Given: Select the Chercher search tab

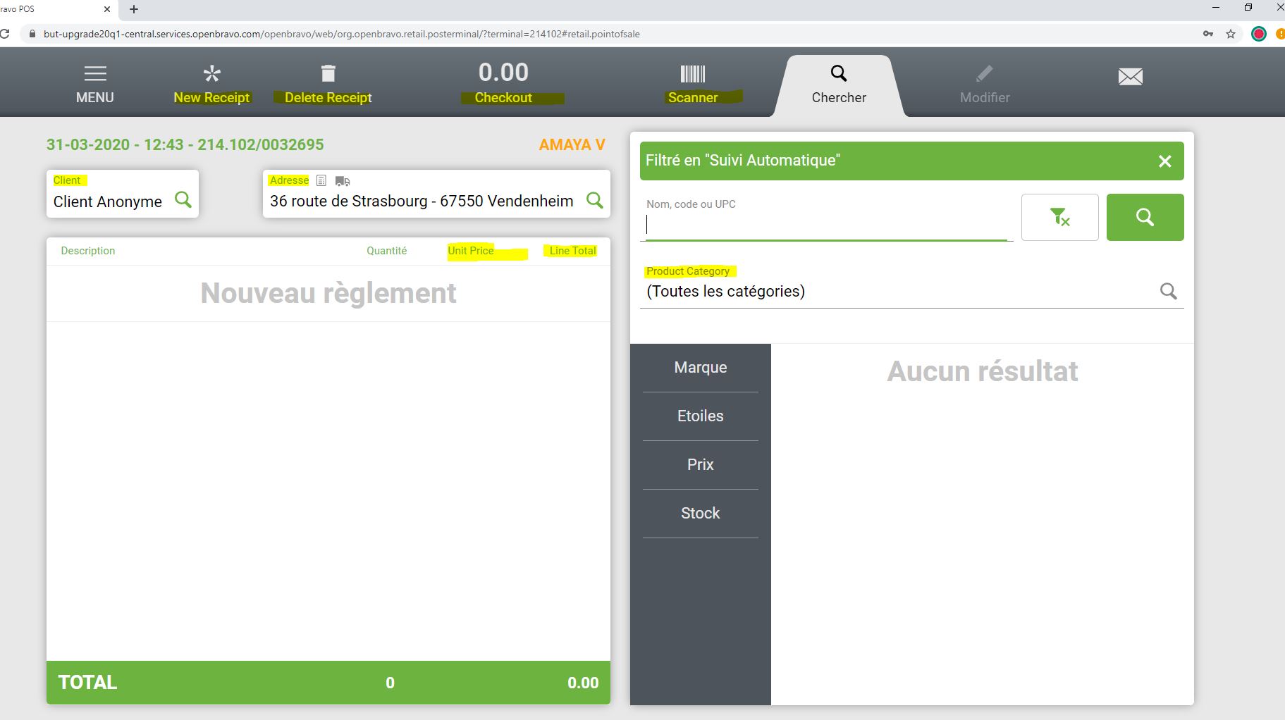Looking at the screenshot, I should pos(839,85).
